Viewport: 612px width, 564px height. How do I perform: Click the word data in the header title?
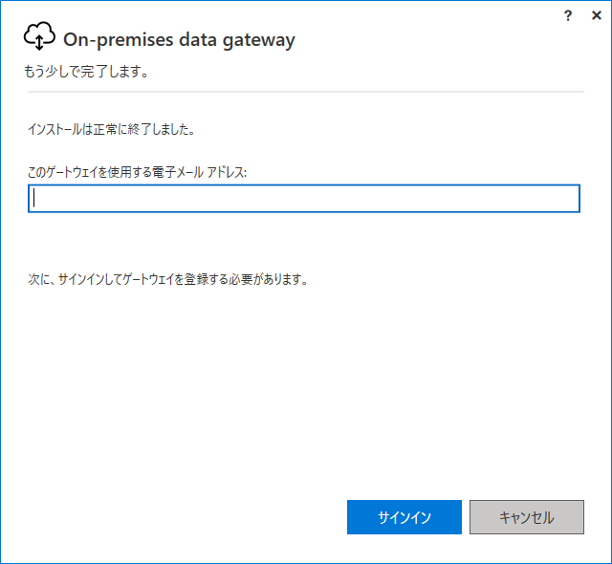point(198,40)
